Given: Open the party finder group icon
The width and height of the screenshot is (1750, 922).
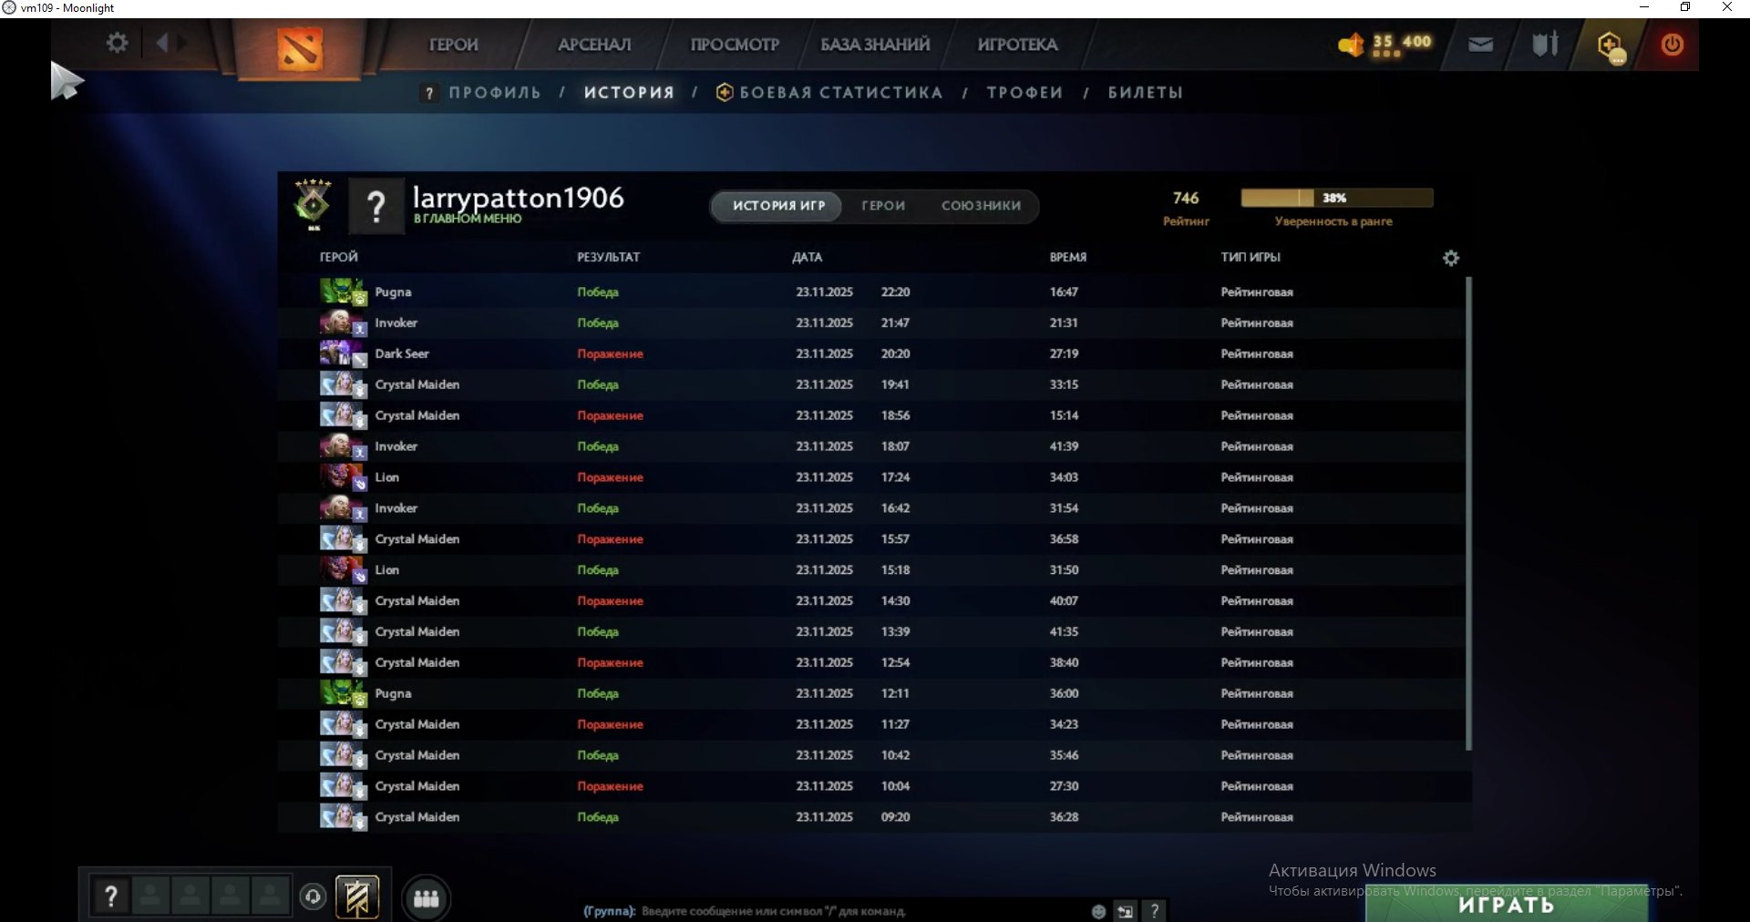Looking at the screenshot, I should point(426,899).
